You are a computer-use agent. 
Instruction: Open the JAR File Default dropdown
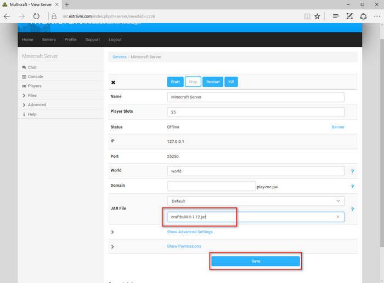point(256,201)
